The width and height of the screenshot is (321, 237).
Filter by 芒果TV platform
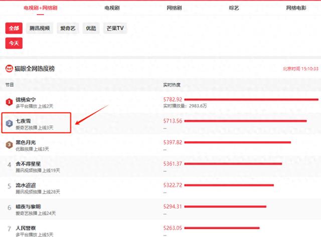(x=115, y=28)
